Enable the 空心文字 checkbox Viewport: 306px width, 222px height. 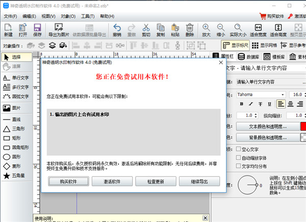pos(238,149)
